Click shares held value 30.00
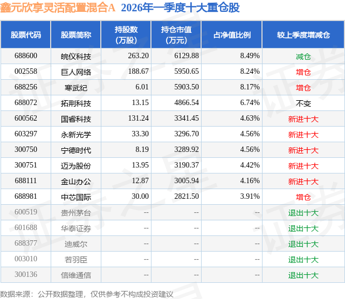The height and width of the screenshot is (299, 345). click(x=140, y=196)
